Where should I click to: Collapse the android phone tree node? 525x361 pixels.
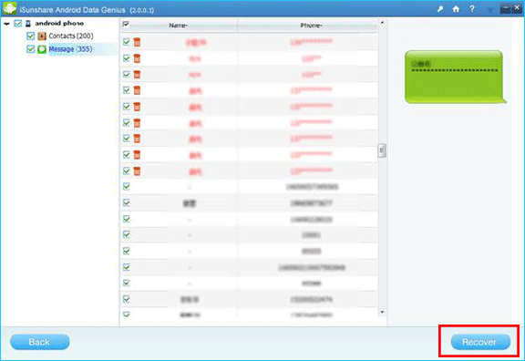(6, 24)
